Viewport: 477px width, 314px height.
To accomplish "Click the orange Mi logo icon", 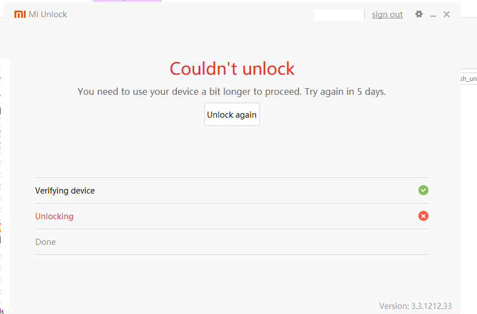I will (20, 15).
